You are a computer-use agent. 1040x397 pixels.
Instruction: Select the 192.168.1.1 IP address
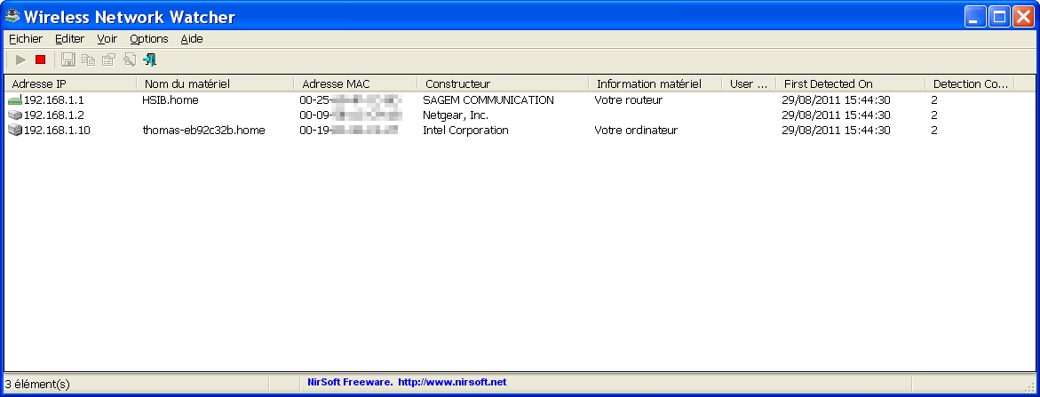(53, 100)
